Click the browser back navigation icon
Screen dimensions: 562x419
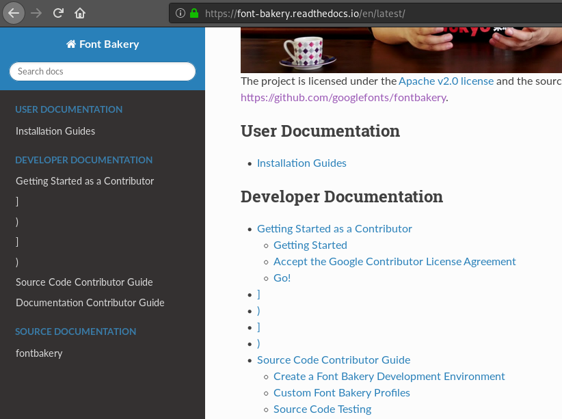(x=14, y=13)
